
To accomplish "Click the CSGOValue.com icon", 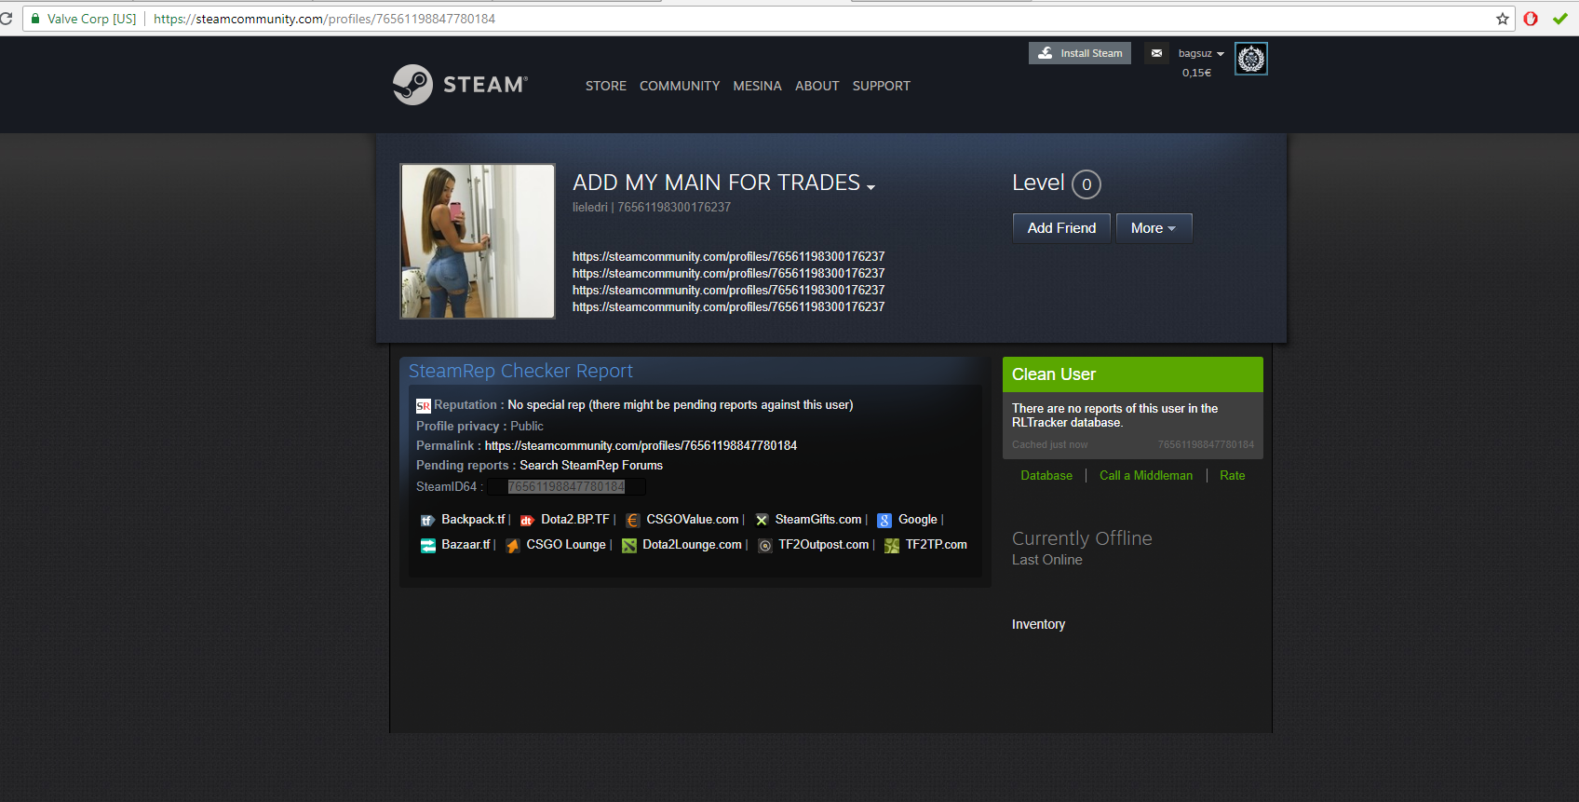I will (x=633, y=521).
